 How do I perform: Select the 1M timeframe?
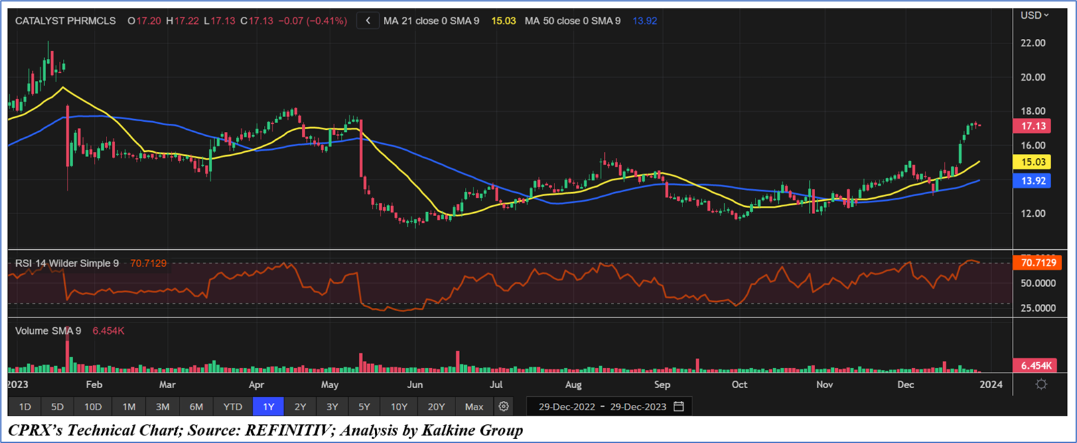(x=129, y=406)
